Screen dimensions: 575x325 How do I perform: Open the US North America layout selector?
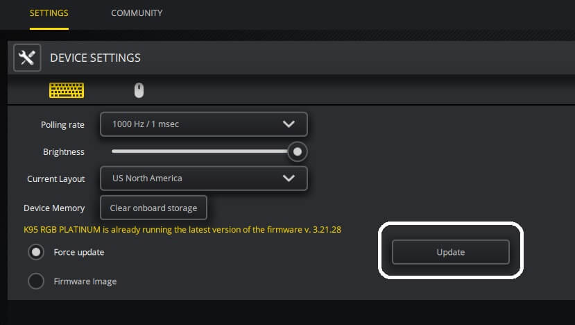(194, 178)
